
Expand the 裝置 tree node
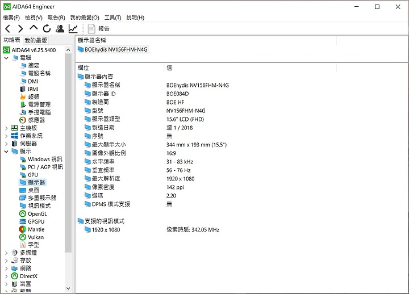(x=6, y=284)
